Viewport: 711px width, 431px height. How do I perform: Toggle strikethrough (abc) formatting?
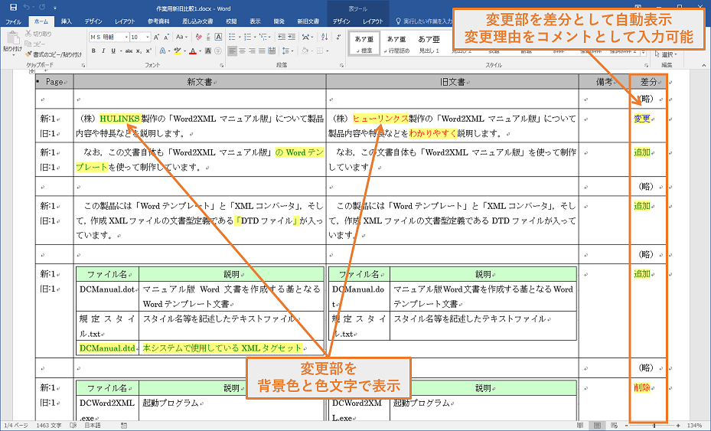(129, 51)
